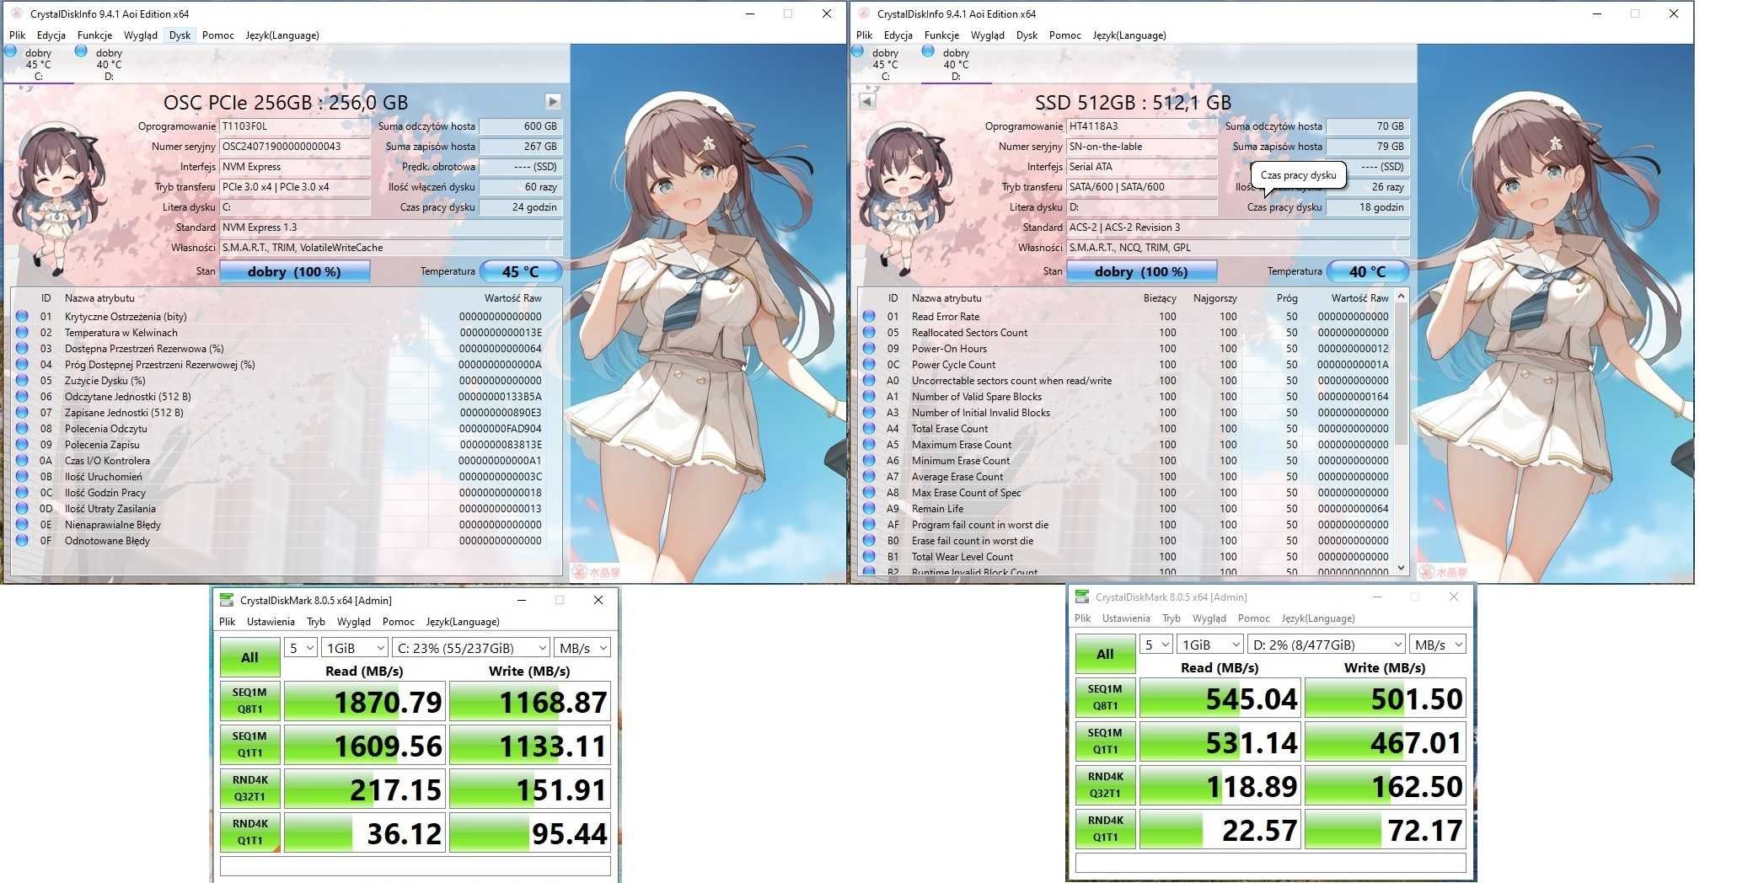
Task: Click 45 °C temperature indicator for OSC PCIe
Action: 520,271
